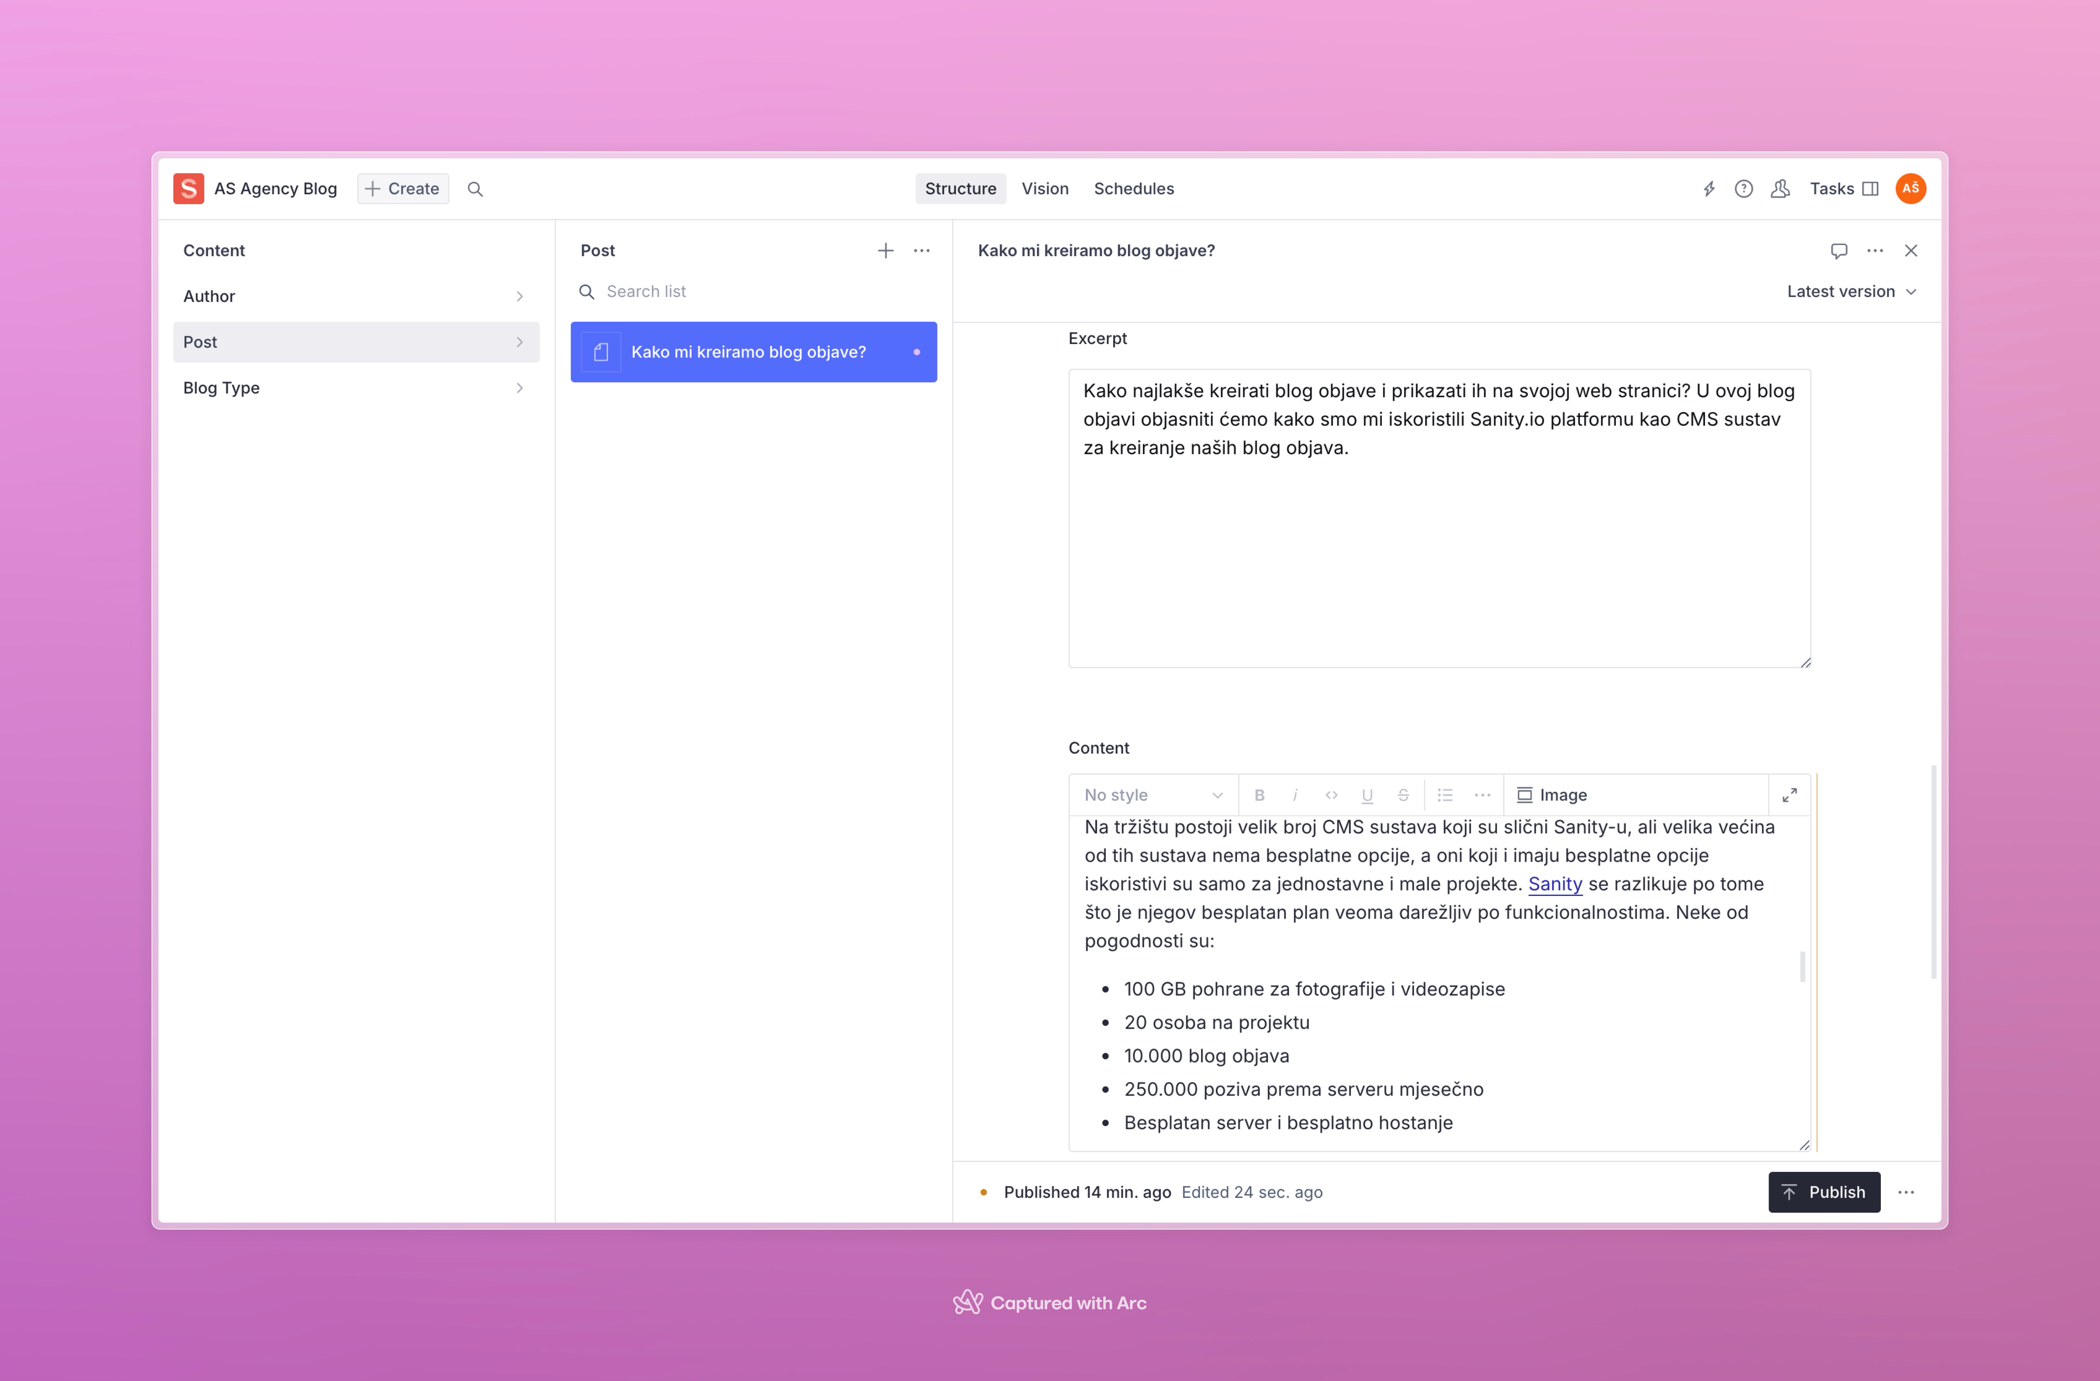
Task: Toggle italic formatting in content editor
Action: 1294,794
